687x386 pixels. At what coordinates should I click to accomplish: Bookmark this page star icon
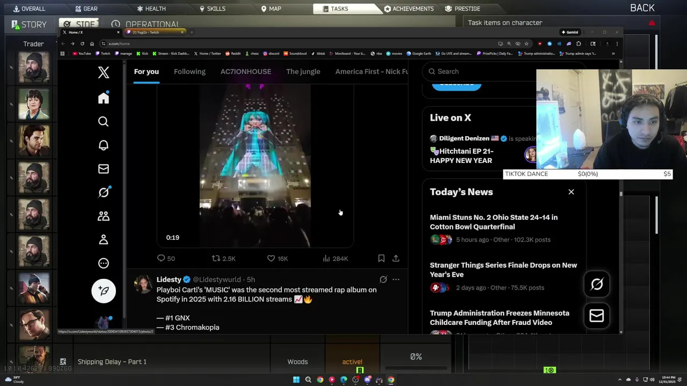(527, 43)
